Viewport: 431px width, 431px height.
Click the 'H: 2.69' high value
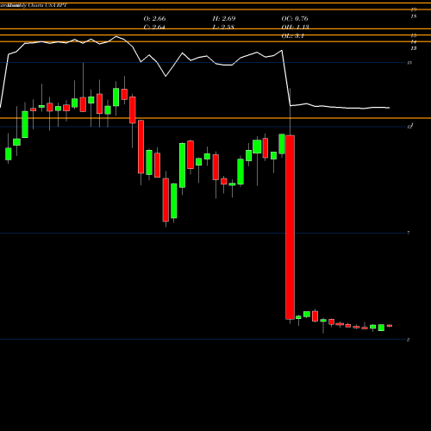coord(224,19)
